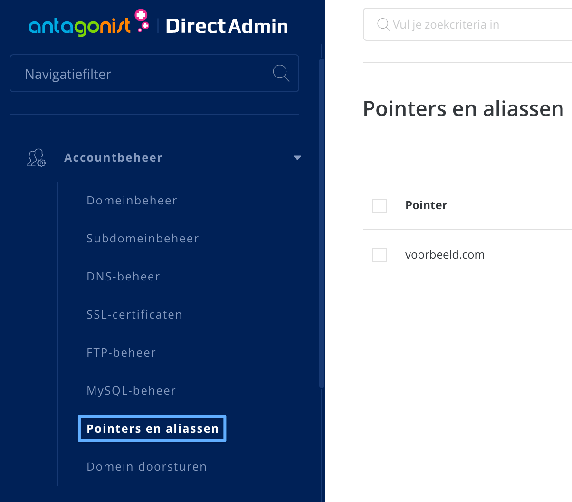Open Domein doorsturen
Viewport: 572px width, 502px height.
coord(147,466)
